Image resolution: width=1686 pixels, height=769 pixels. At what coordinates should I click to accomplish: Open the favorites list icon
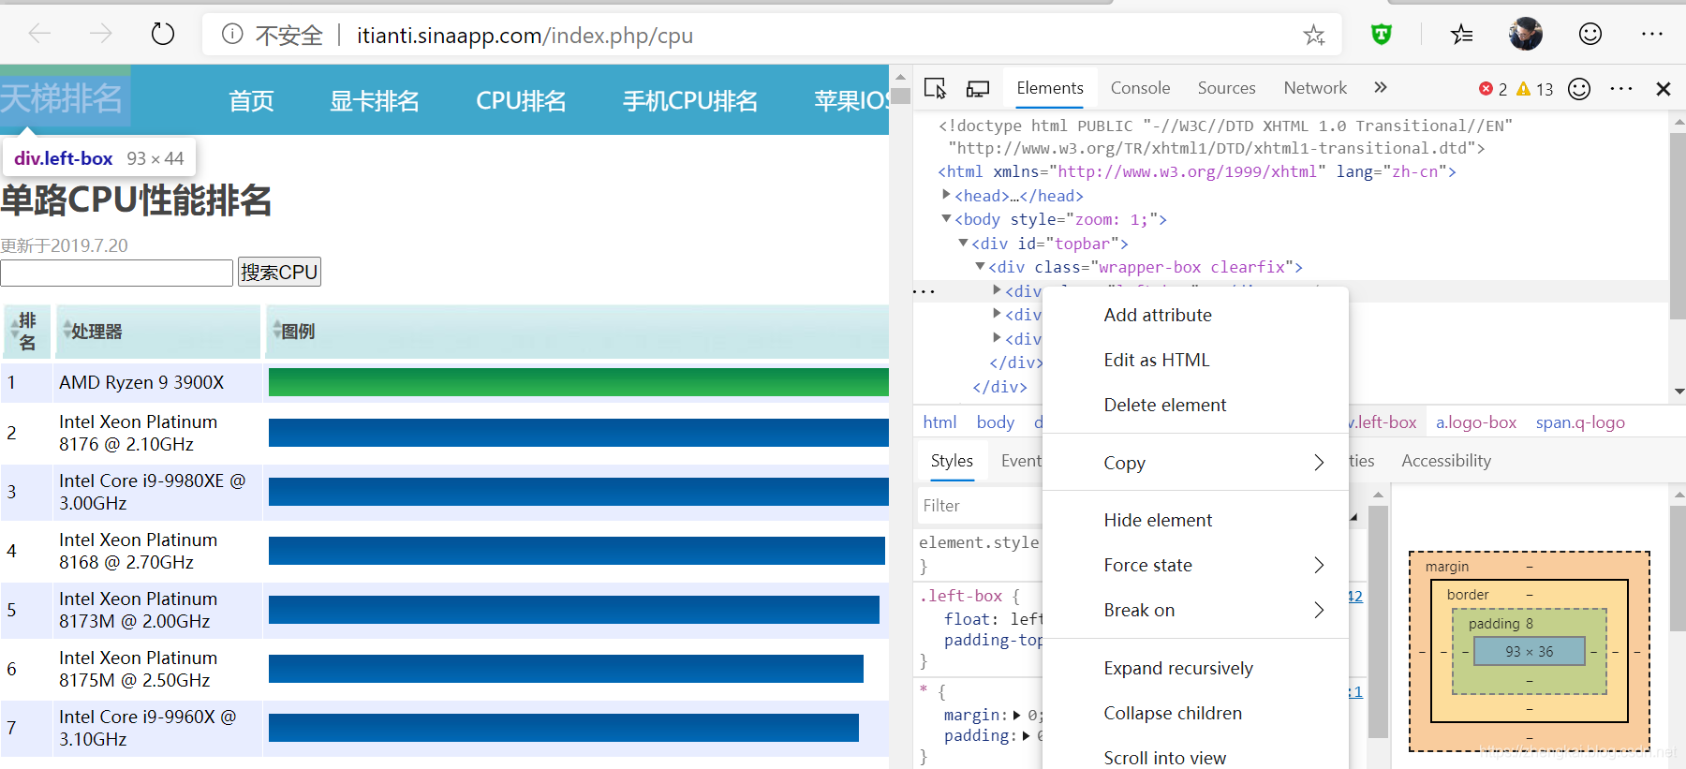pos(1461,36)
